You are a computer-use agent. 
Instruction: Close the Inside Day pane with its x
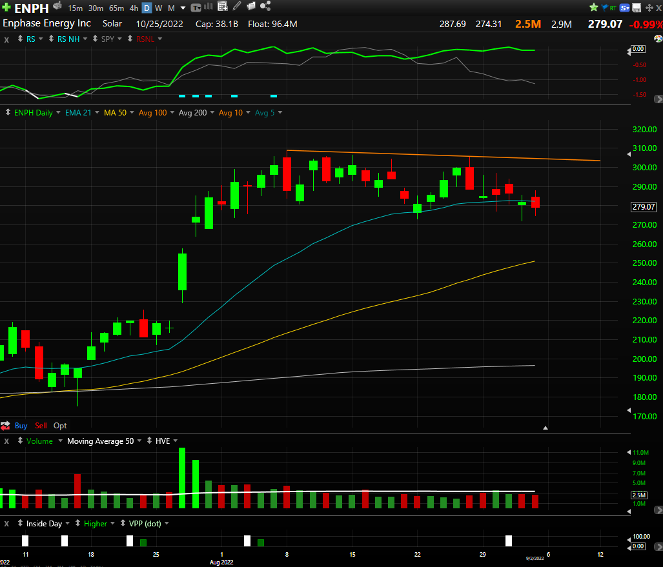pos(6,524)
